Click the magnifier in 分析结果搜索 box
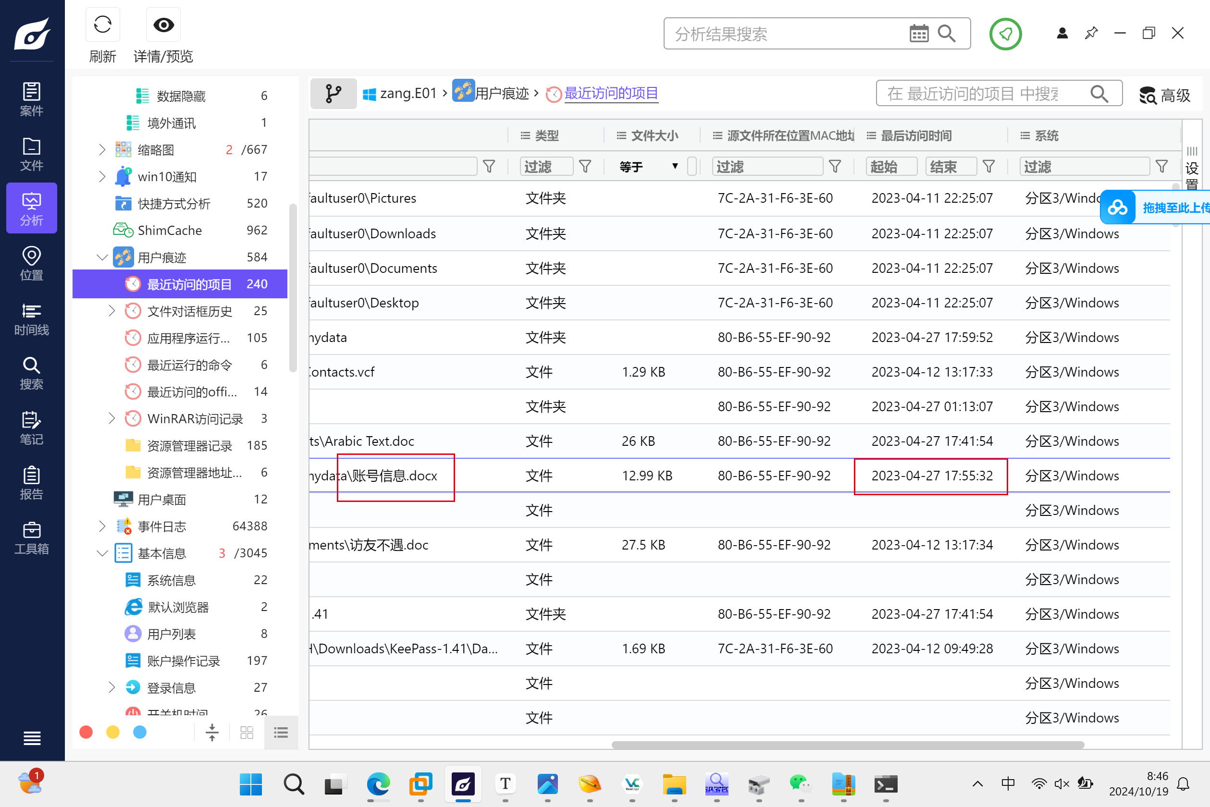1210x807 pixels. coord(947,34)
